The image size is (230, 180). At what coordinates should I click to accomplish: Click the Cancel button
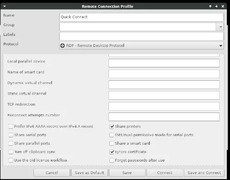coord(52,173)
